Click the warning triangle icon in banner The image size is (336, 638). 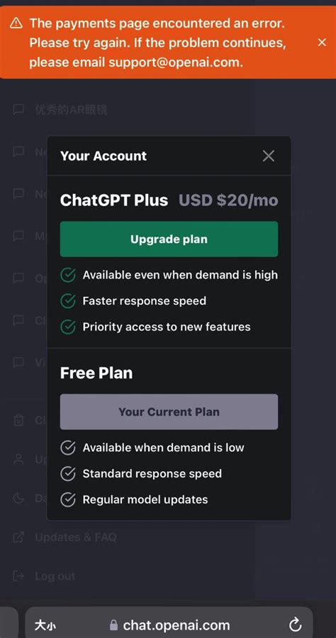tap(16, 23)
